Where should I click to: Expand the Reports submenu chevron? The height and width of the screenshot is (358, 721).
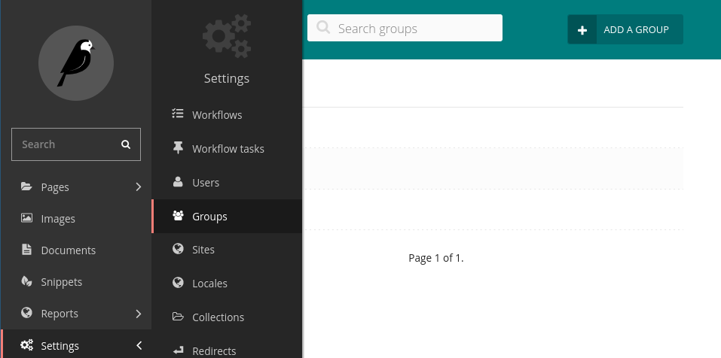(139, 314)
